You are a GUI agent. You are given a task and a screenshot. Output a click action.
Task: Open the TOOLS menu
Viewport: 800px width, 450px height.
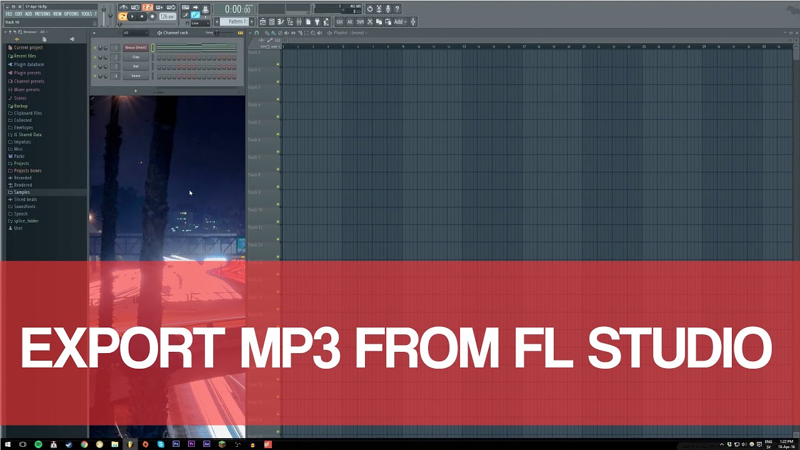(86, 14)
